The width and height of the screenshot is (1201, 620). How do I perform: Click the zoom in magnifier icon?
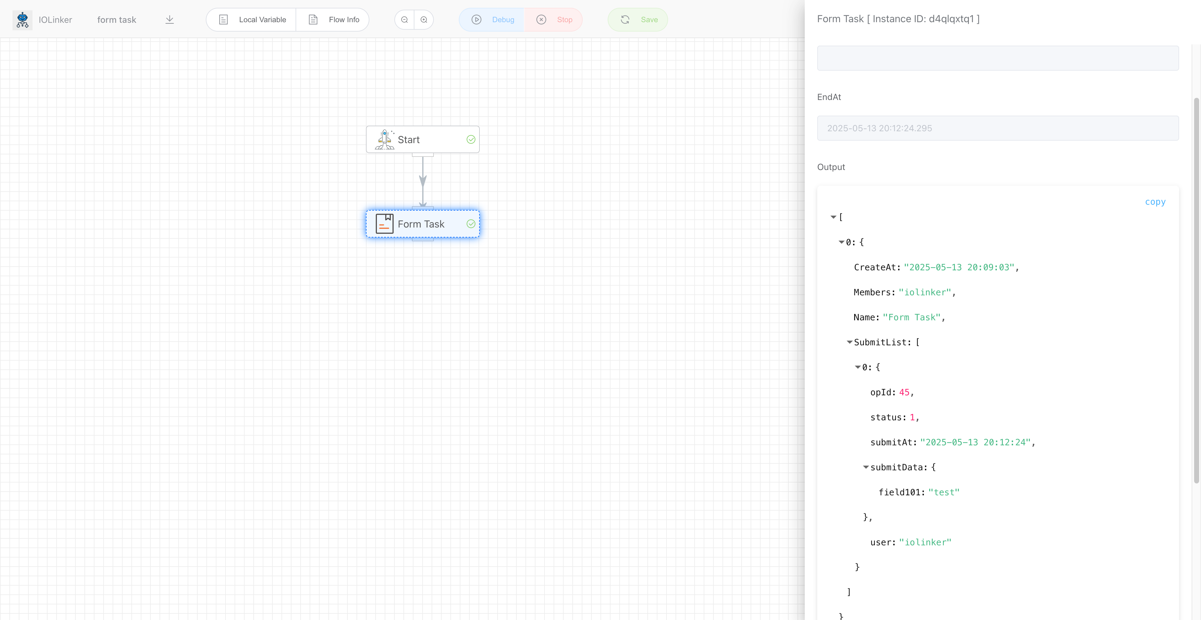pyautogui.click(x=424, y=20)
